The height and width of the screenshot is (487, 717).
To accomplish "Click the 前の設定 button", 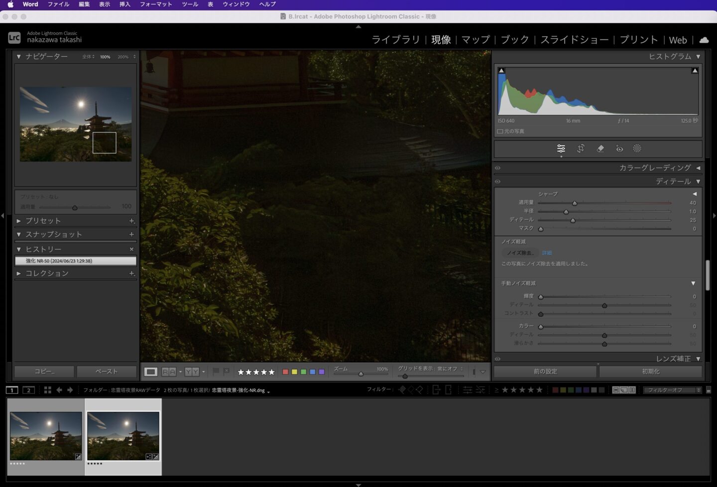I will point(545,371).
